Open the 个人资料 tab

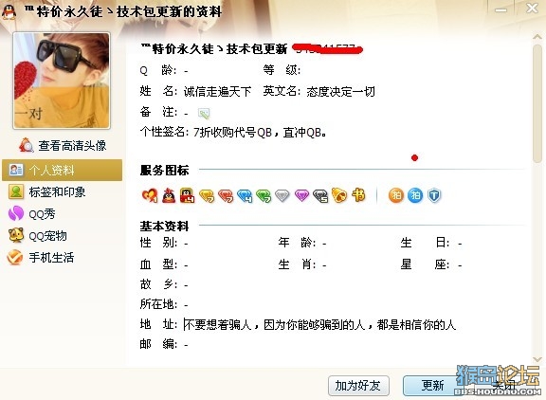click(62, 170)
